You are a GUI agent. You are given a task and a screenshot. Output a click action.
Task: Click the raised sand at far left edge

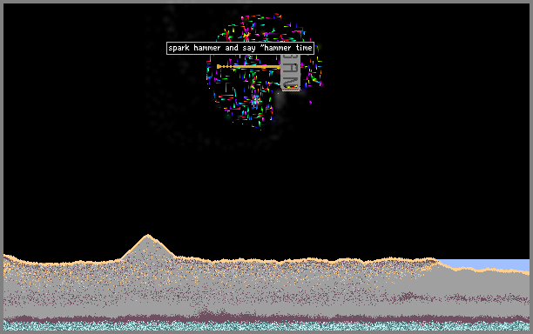click(10, 257)
